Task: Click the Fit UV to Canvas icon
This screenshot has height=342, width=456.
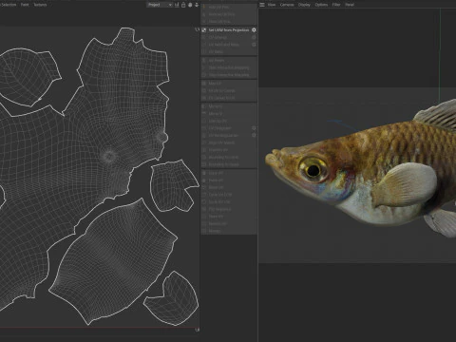Action: (204, 90)
